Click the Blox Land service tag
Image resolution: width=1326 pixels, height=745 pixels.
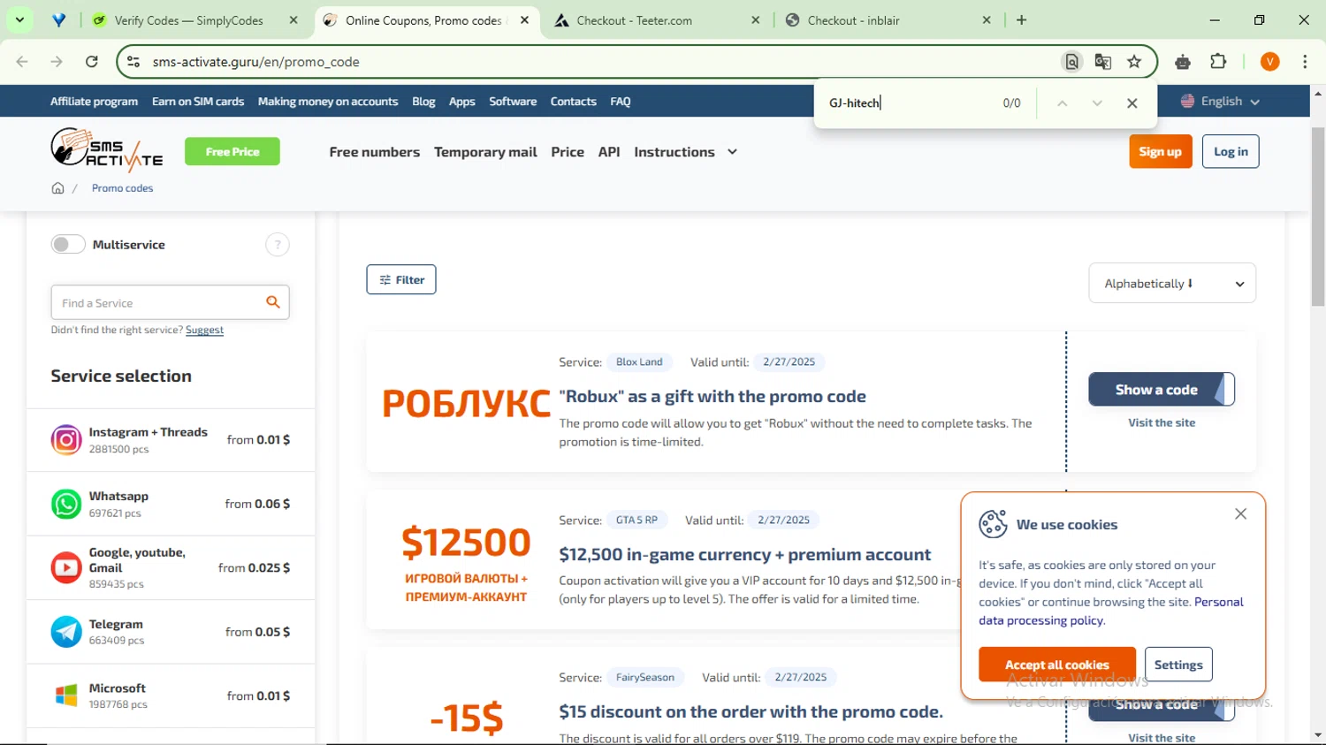point(639,362)
